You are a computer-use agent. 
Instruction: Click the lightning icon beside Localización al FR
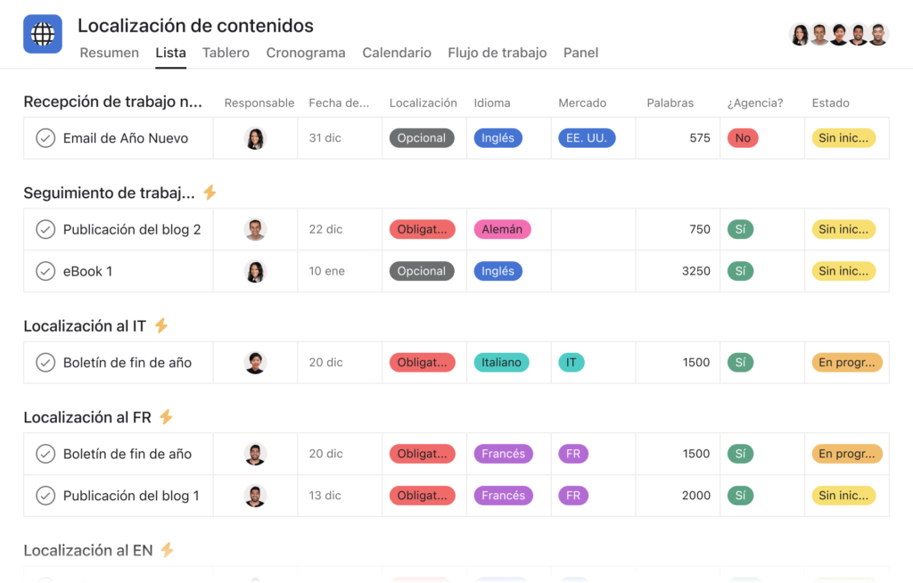click(x=166, y=417)
